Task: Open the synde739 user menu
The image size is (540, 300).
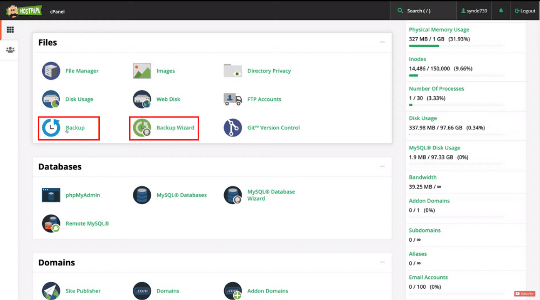Action: [474, 11]
